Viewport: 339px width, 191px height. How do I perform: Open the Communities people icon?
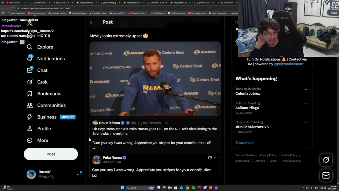(30, 105)
